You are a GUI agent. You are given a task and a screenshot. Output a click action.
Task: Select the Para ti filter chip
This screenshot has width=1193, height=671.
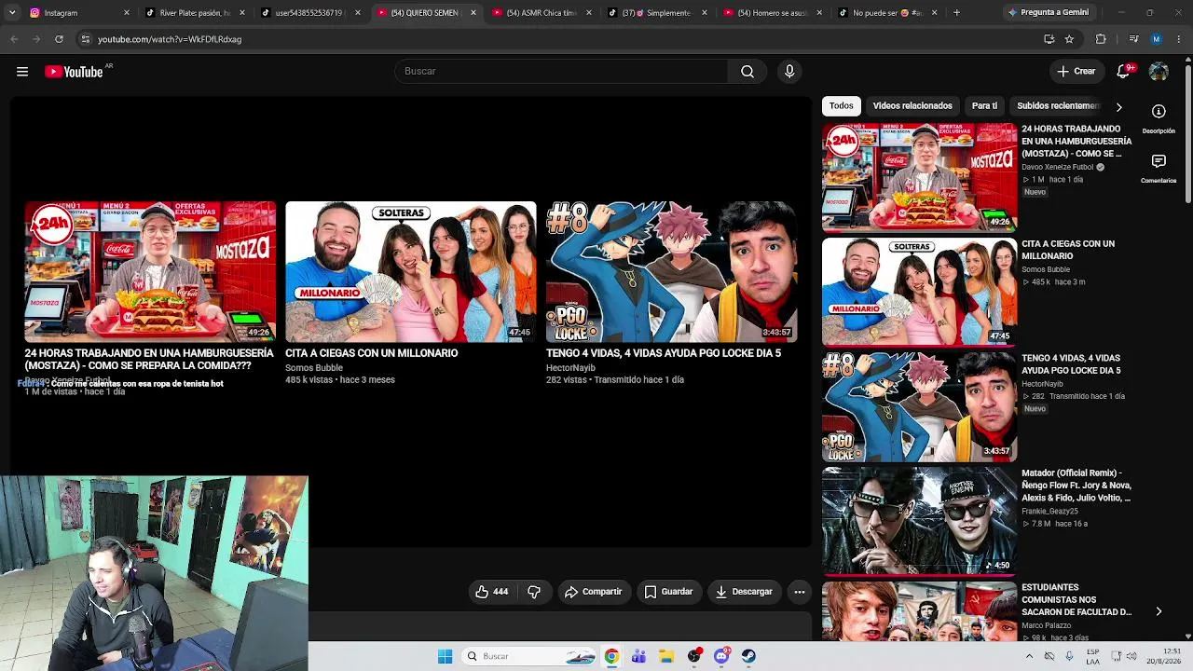pos(984,106)
